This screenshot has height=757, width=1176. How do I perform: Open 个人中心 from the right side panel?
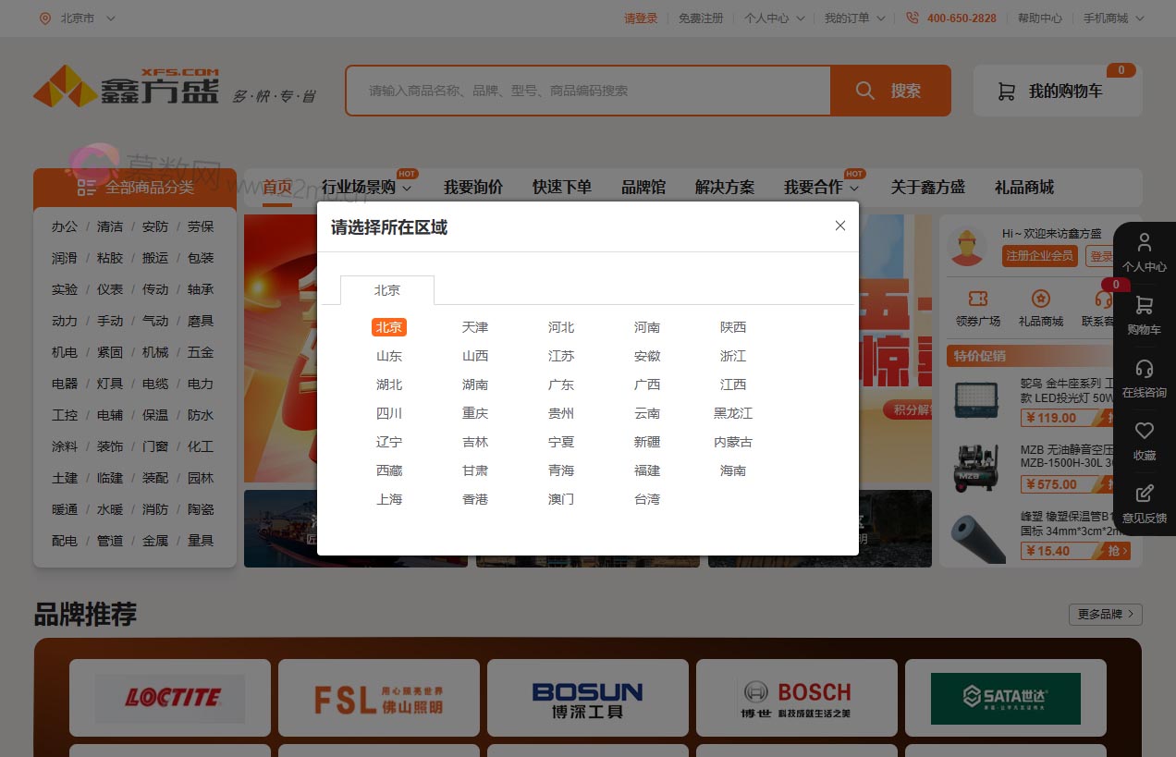(x=1144, y=251)
